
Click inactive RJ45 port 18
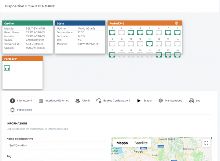pyautogui.click(x=121, y=55)
